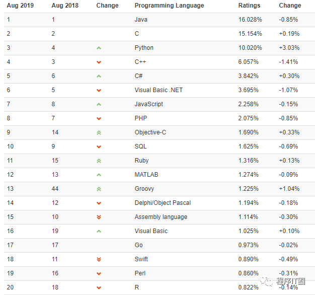This screenshot has width=315, height=295.
Task: Click the green up arrow beside MATLAB
Action: 99,175
